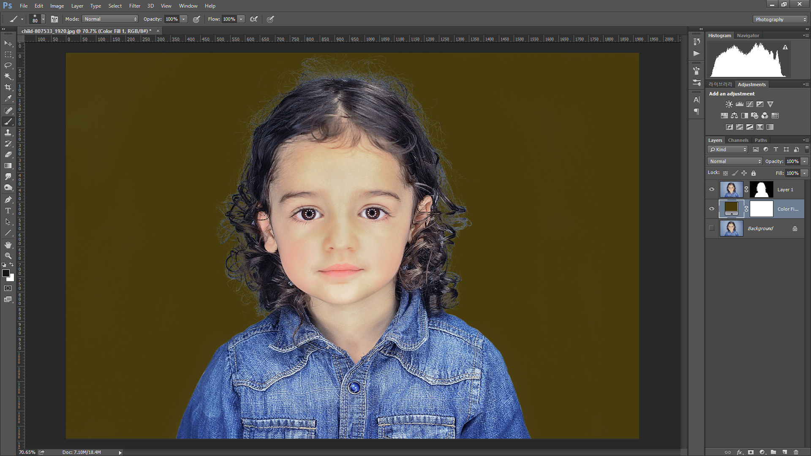The image size is (811, 456).
Task: Switch to the Channels tab
Action: click(738, 140)
